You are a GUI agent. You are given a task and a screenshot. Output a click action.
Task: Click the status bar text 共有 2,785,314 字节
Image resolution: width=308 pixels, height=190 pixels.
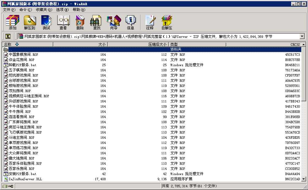(189, 186)
